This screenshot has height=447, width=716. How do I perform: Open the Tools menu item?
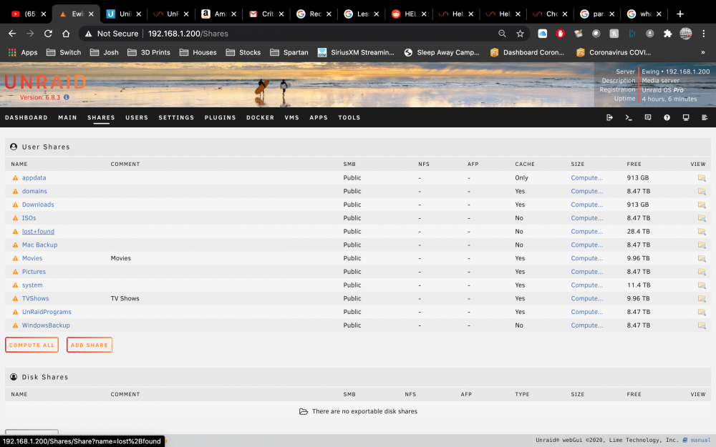click(x=349, y=118)
